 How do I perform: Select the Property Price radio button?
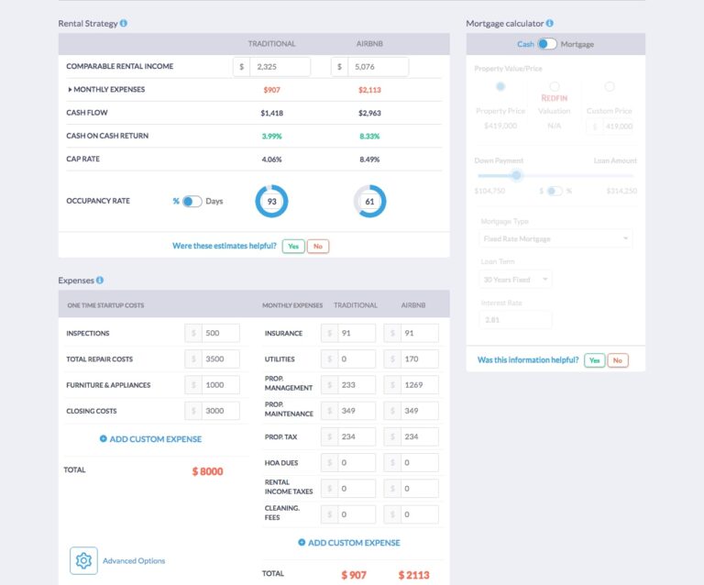click(500, 87)
